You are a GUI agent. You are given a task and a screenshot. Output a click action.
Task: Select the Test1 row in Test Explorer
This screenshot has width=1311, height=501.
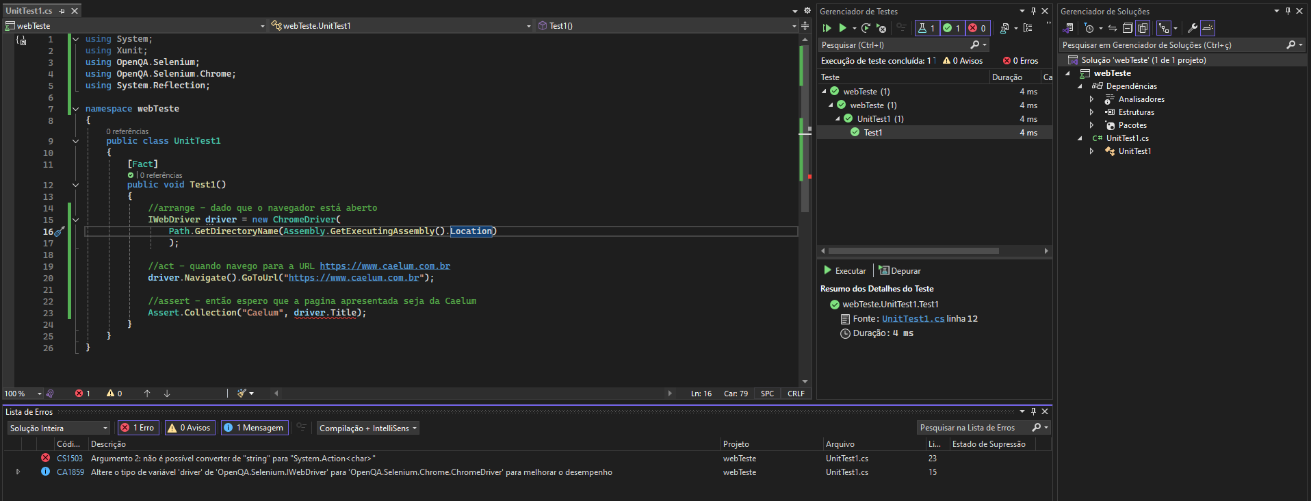point(934,133)
